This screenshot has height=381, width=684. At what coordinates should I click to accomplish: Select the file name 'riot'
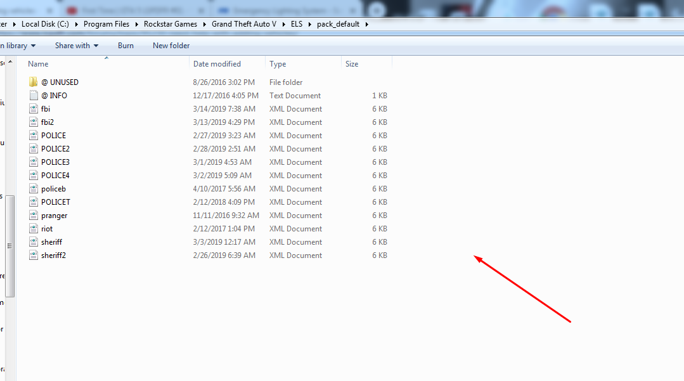47,229
